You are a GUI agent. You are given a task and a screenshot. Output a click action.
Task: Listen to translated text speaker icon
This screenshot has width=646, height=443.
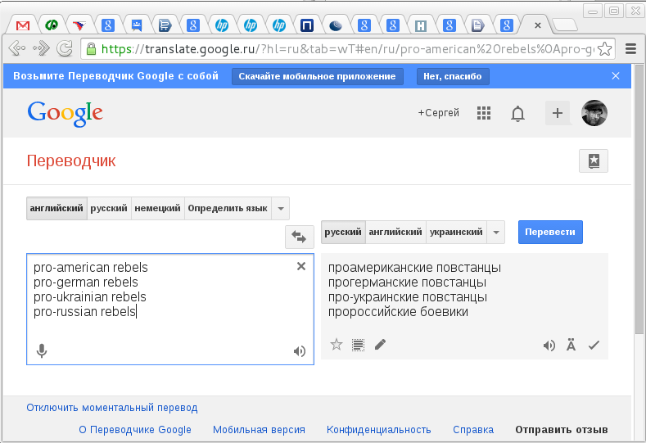click(549, 345)
